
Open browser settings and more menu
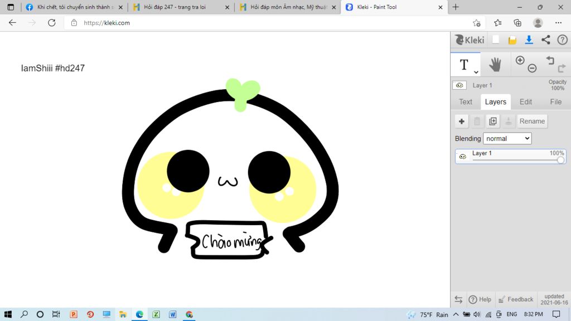pyautogui.click(x=558, y=22)
